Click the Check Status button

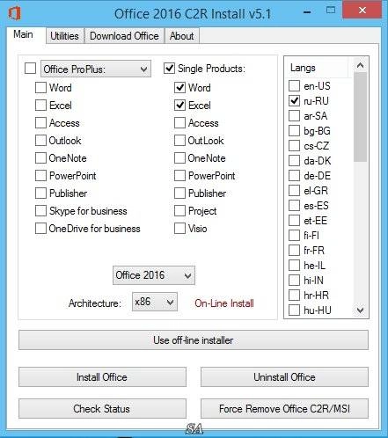[x=102, y=408]
